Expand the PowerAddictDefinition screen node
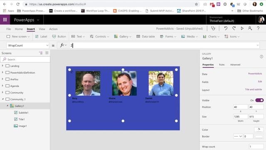The height and width of the screenshot is (150, 266). pyautogui.click(x=2, y=72)
